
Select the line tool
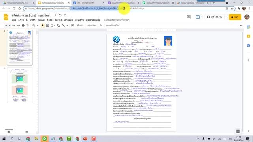[x=64, y=26]
